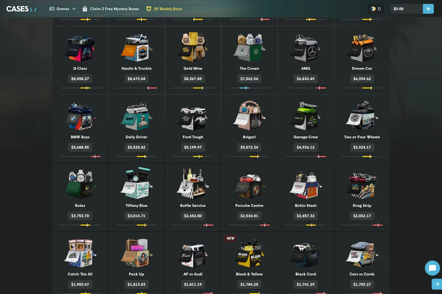The image size is (442, 294).
Task: Click the $6,394.62 Dream Car price
Action: pyautogui.click(x=362, y=78)
